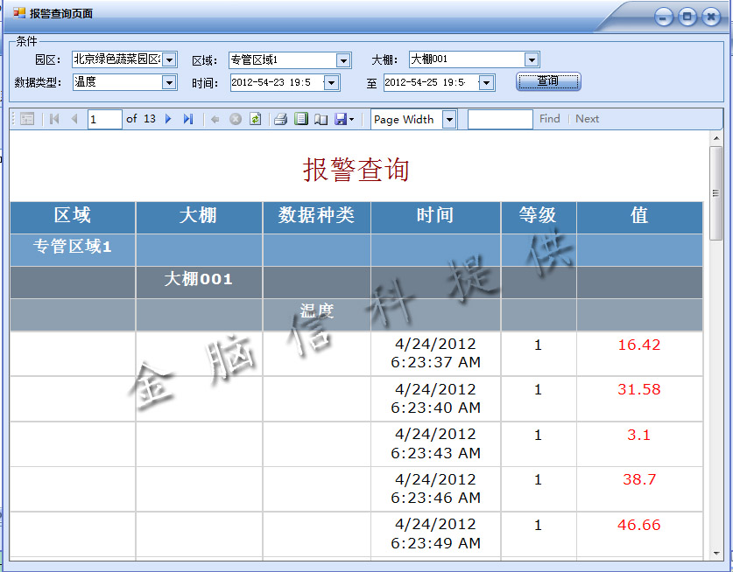This screenshot has height=572, width=733.
Task: Go to the previous report page
Action: [x=74, y=119]
